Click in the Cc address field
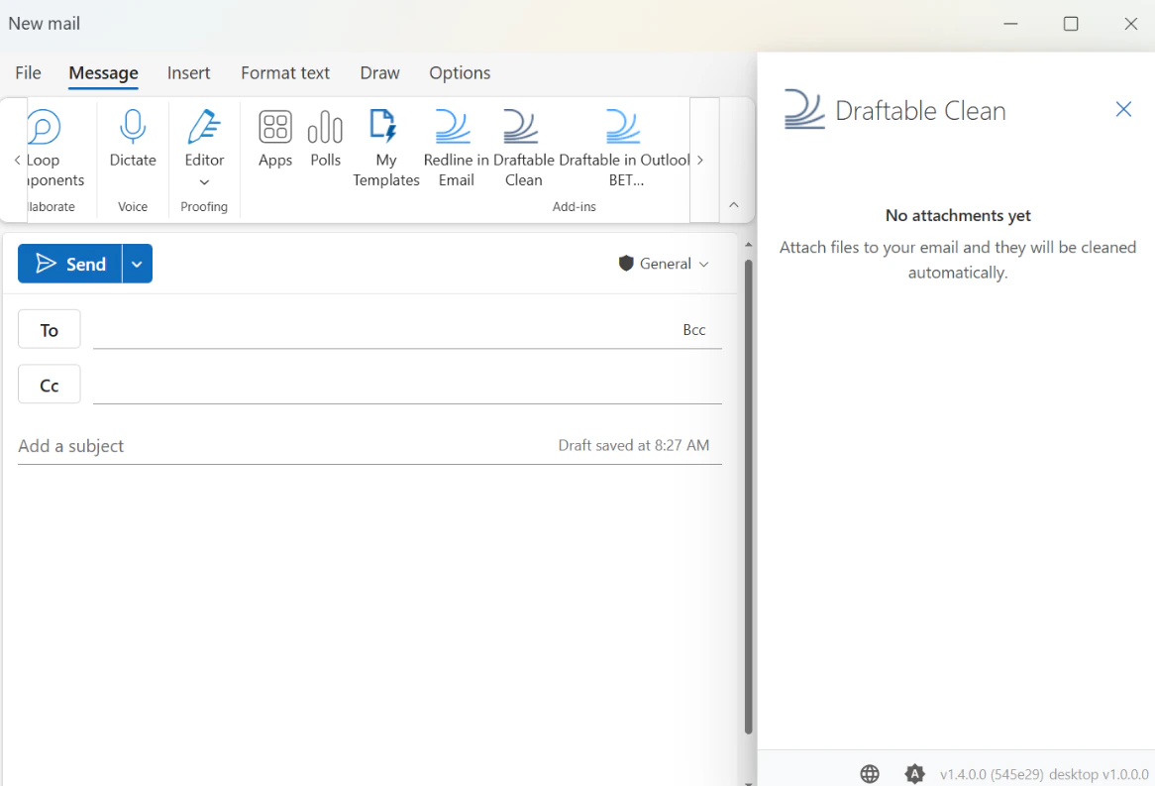The height and width of the screenshot is (786, 1155). (407, 385)
